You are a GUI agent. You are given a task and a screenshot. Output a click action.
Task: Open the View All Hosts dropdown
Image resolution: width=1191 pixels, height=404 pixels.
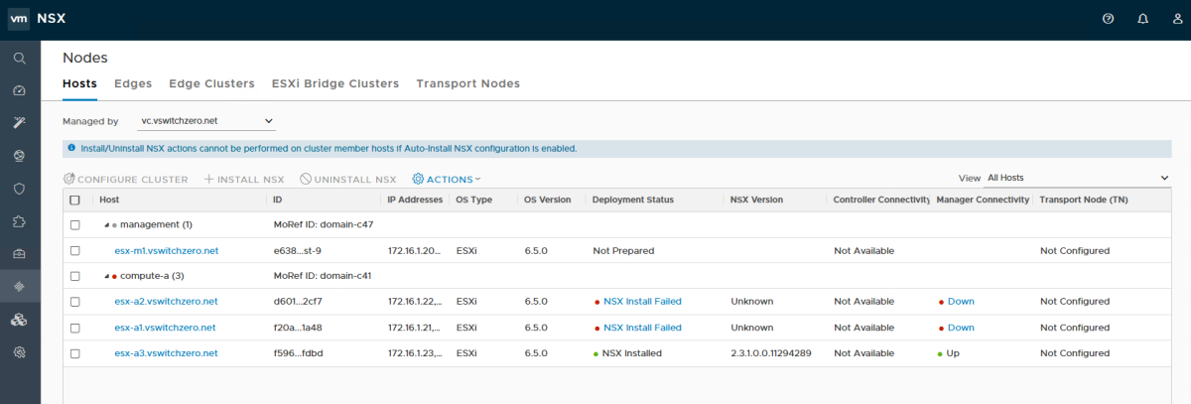pos(1077,178)
